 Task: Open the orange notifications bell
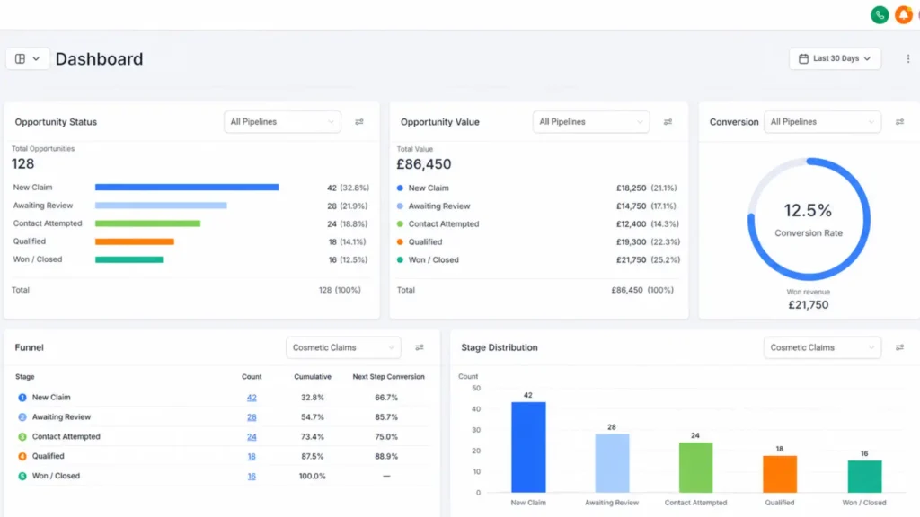(x=904, y=14)
